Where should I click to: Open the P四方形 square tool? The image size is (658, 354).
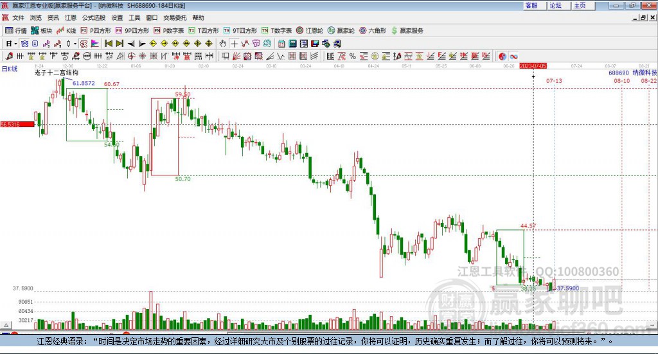(96, 31)
